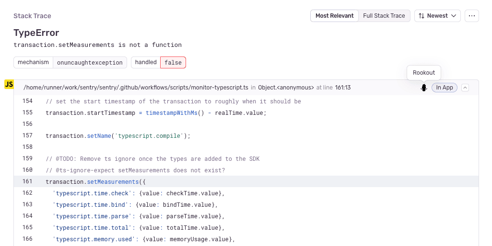Click the Rookout tooltip label
This screenshot has height=246, width=492.
(x=423, y=73)
